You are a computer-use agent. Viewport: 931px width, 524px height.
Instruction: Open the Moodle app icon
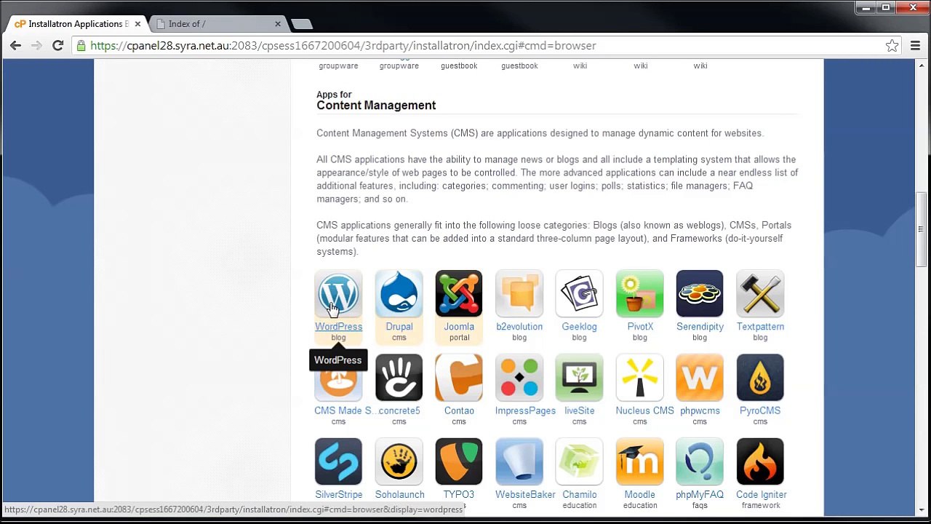(x=640, y=461)
